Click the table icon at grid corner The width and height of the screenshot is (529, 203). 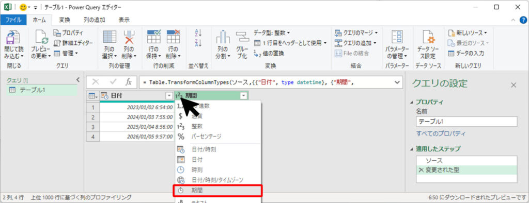[x=93, y=96]
